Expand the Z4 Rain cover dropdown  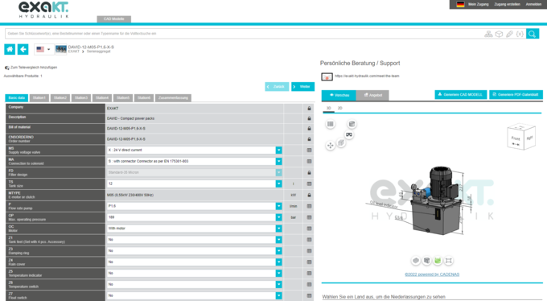[x=279, y=262]
